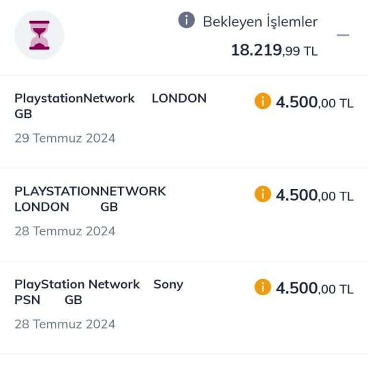Collapse the Bekleyen İşlemler section
This screenshot has height=368, width=368.
pos(343,35)
